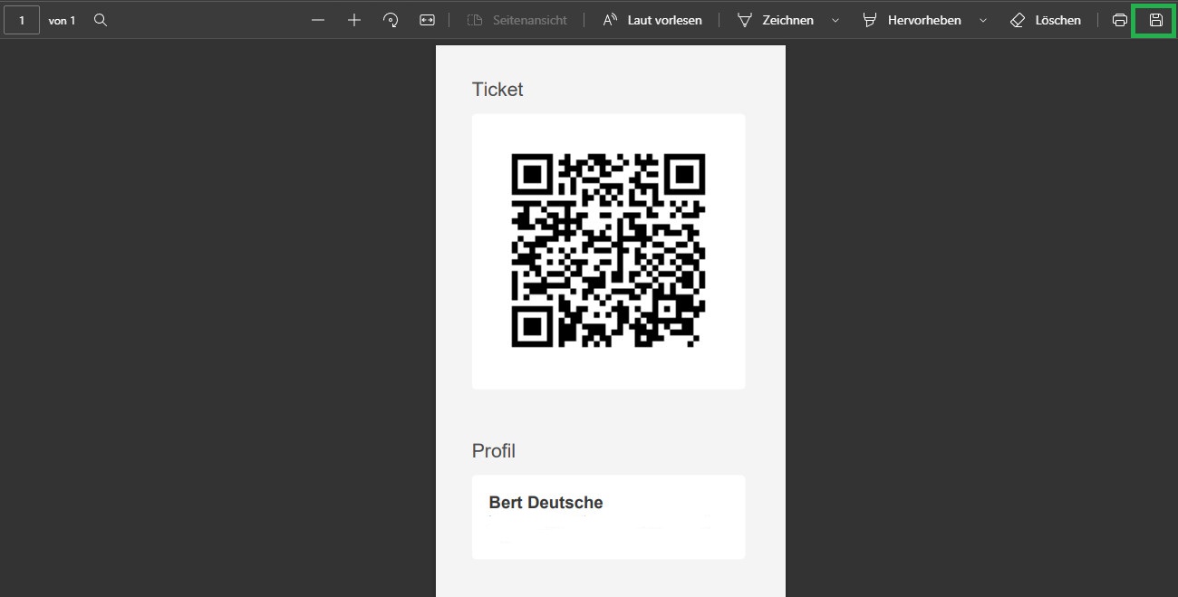Click the page number input field
The width and height of the screenshot is (1178, 597).
[22, 20]
